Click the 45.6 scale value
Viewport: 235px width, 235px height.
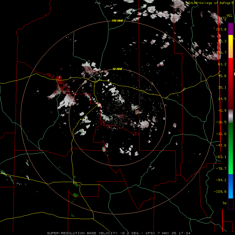[222, 76]
